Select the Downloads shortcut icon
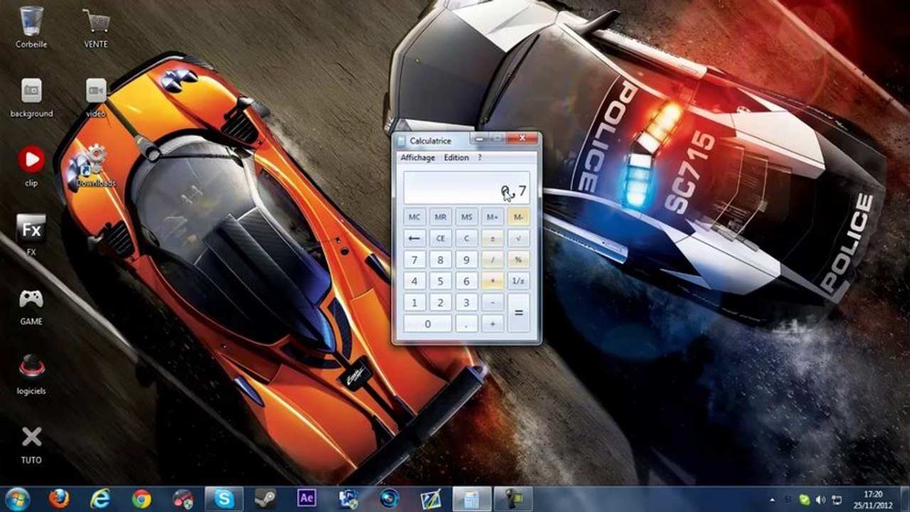This screenshot has height=512, width=910. pos(95,166)
